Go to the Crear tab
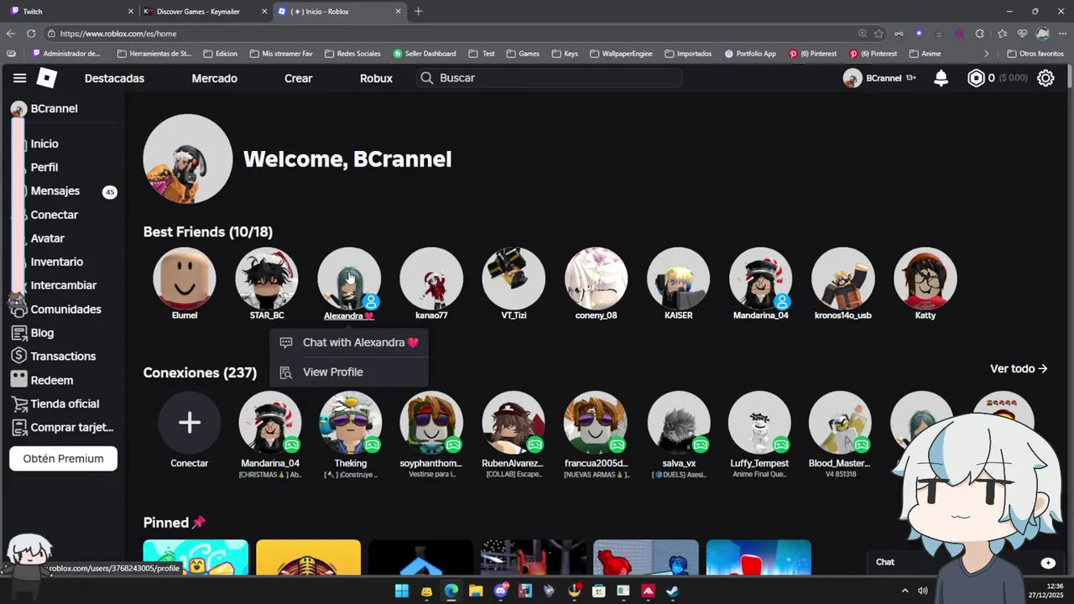The height and width of the screenshot is (604, 1074). pos(298,78)
